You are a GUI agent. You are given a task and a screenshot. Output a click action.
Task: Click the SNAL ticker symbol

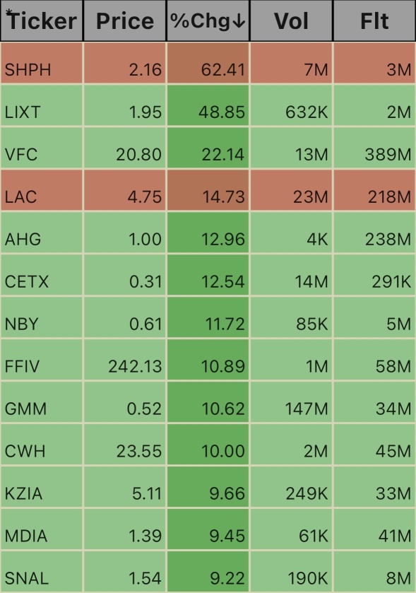pos(26,578)
